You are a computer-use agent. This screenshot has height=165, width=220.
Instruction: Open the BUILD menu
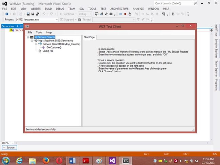click(x=48, y=9)
